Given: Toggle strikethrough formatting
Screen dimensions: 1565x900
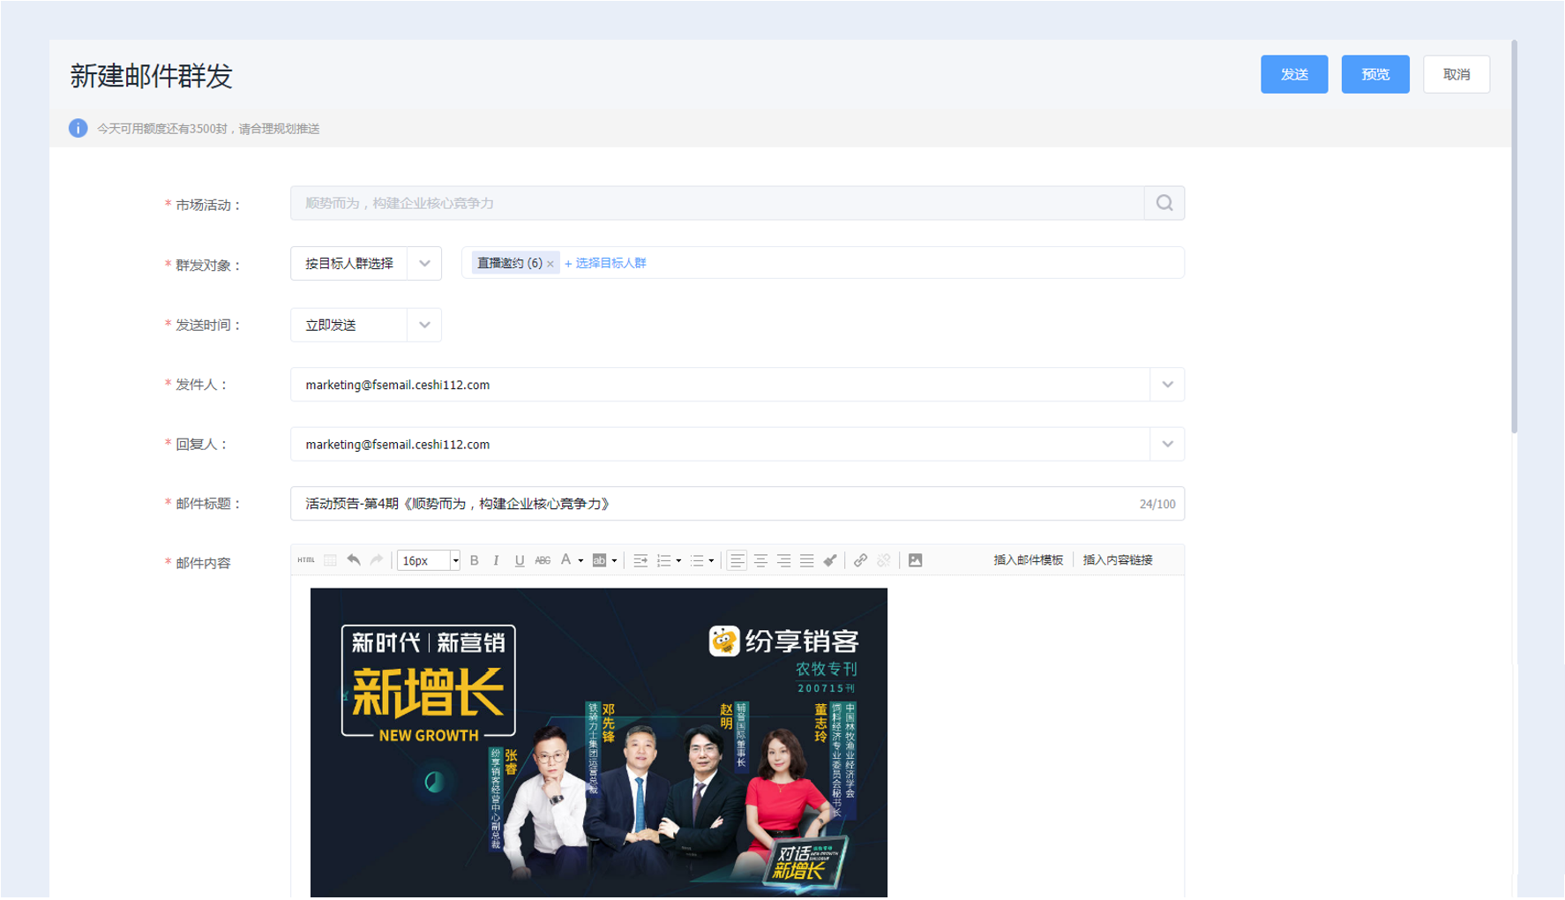Looking at the screenshot, I should 543,560.
